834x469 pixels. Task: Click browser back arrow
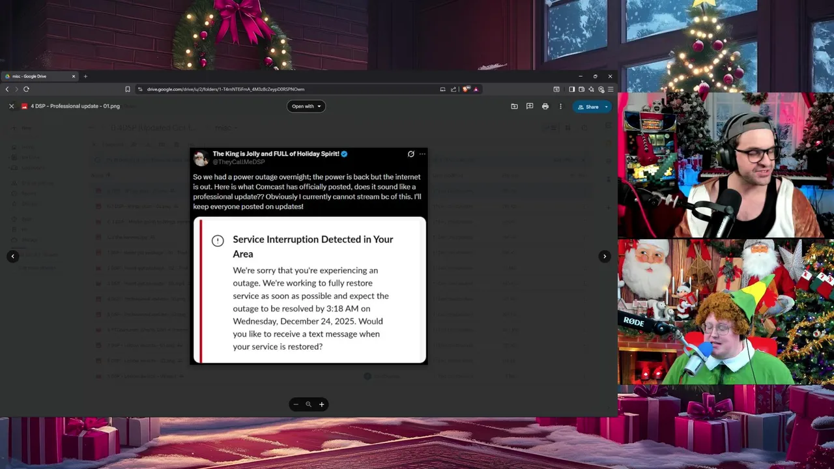coord(7,89)
